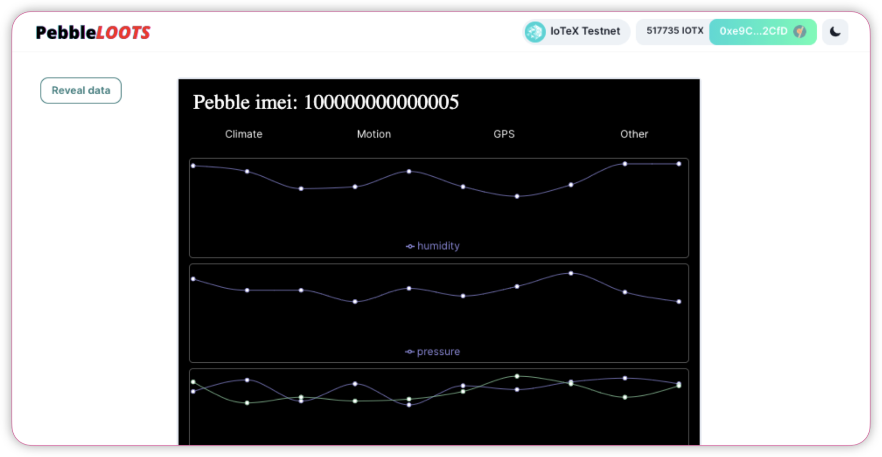The width and height of the screenshot is (882, 457).
Task: Click the Reveal data button
Action: pyautogui.click(x=81, y=90)
